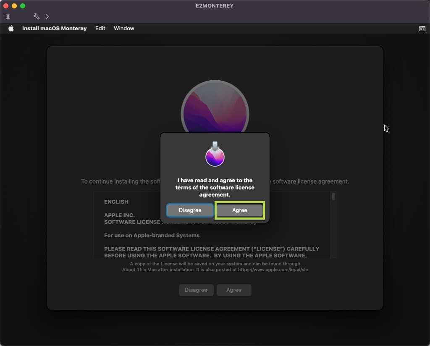This screenshot has height=346, width=430.
Task: Click the license text scrollbar thumb
Action: (333, 197)
